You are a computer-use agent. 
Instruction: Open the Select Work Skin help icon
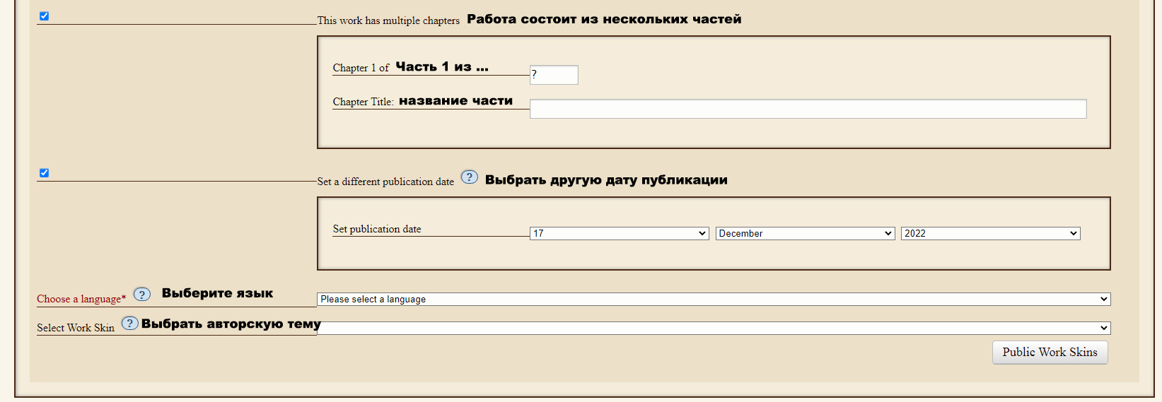coord(129,324)
